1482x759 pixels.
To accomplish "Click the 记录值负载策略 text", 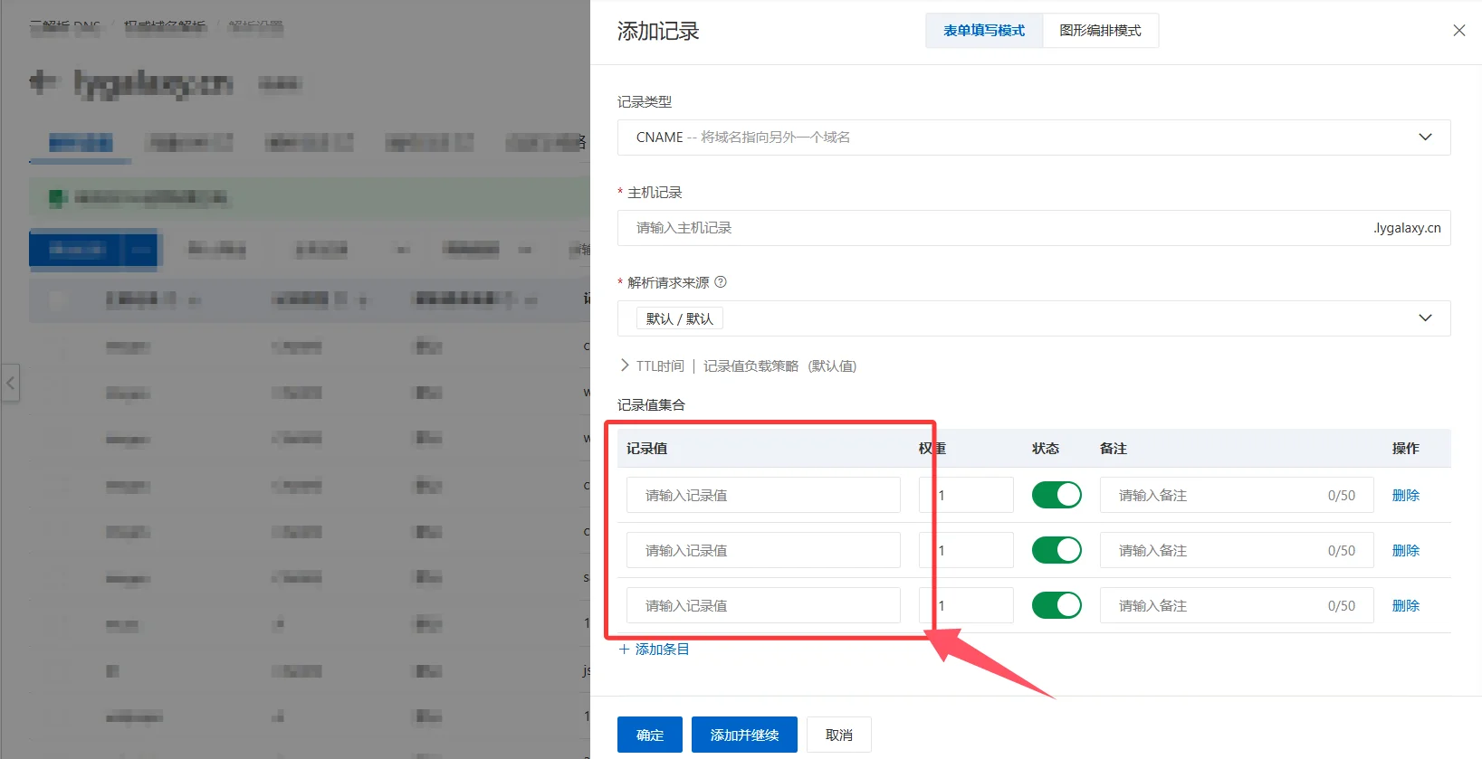I will pos(751,365).
